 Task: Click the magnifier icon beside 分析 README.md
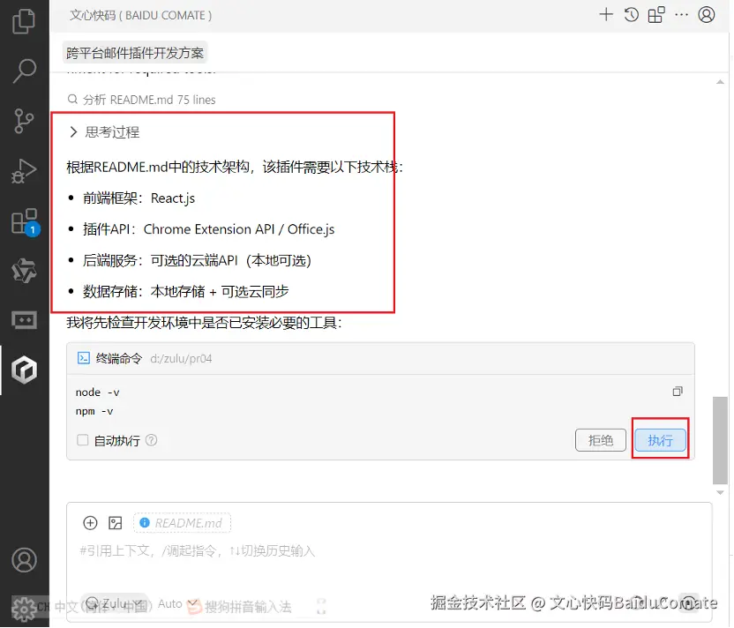(x=72, y=99)
